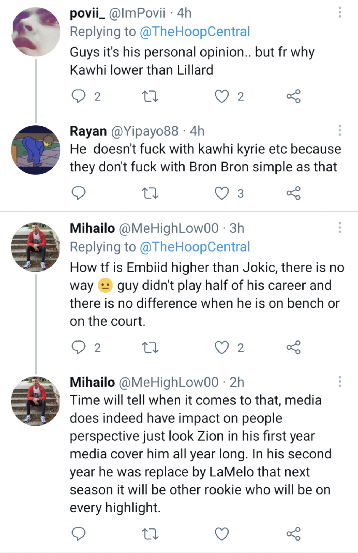Open more options on povii_'s tweet
Screen dimensions: 358x553
click(340, 12)
